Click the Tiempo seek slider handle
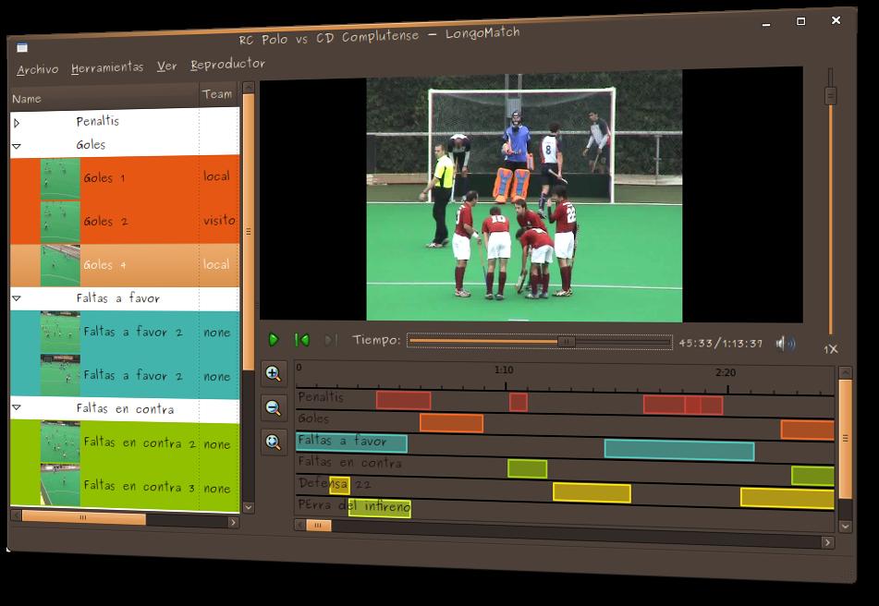Viewport: 879px width, 606px height. (567, 342)
